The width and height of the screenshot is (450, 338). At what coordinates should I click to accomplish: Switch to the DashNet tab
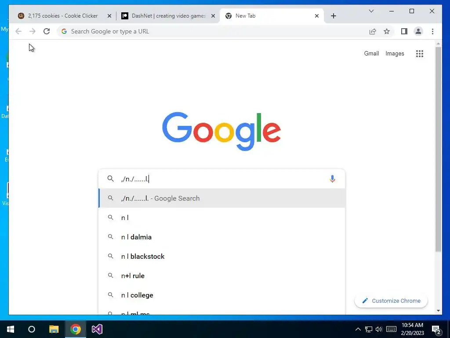(x=168, y=16)
